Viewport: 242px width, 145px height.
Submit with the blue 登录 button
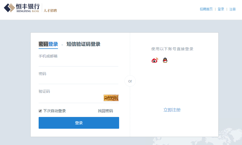79,123
